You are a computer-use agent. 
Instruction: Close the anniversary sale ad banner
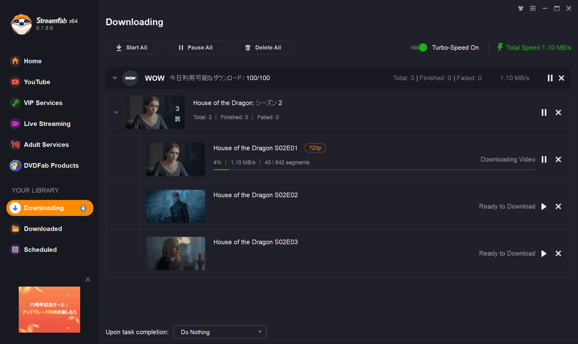coord(88,280)
